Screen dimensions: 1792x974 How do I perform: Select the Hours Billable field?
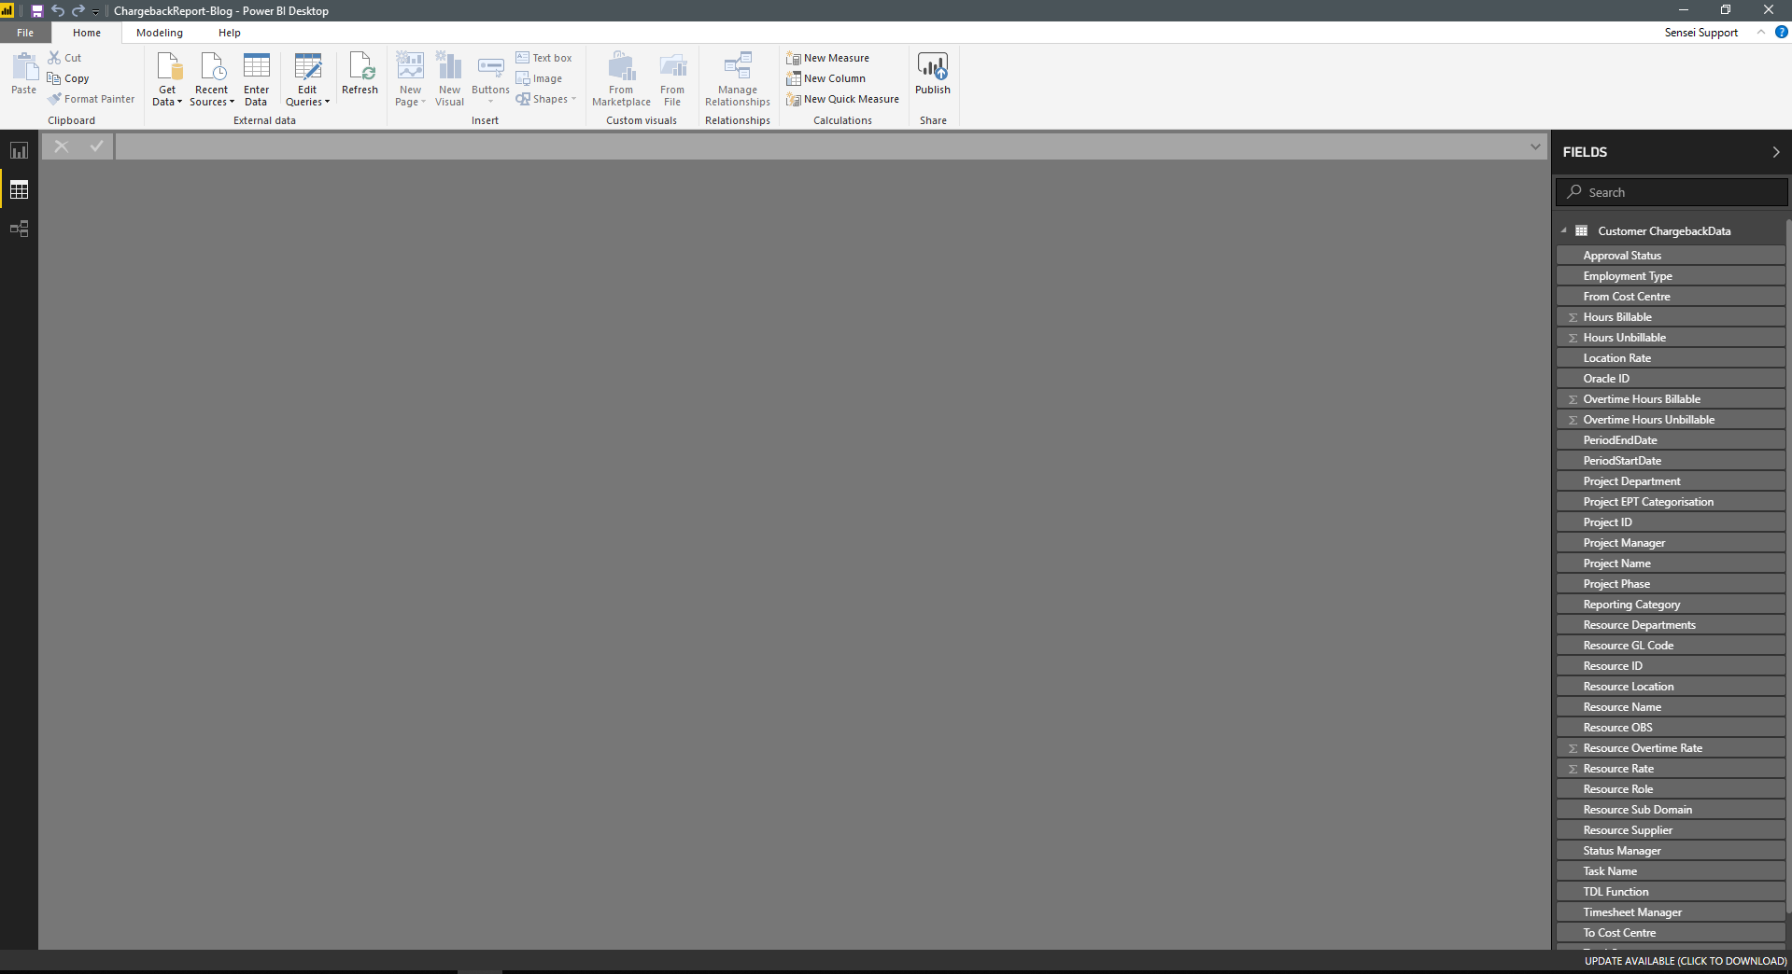point(1671,317)
